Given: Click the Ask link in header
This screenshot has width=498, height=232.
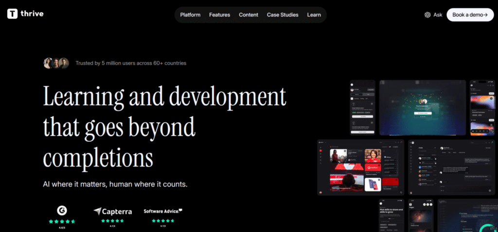Looking at the screenshot, I should coord(438,15).
